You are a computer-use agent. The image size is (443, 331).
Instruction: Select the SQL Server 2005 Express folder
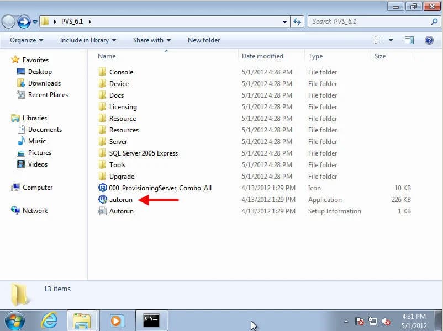pos(144,153)
